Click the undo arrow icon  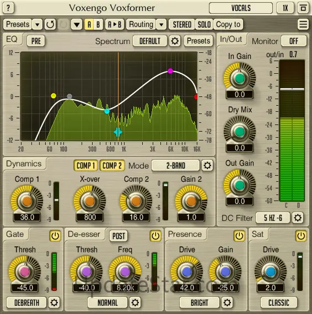[50, 24]
